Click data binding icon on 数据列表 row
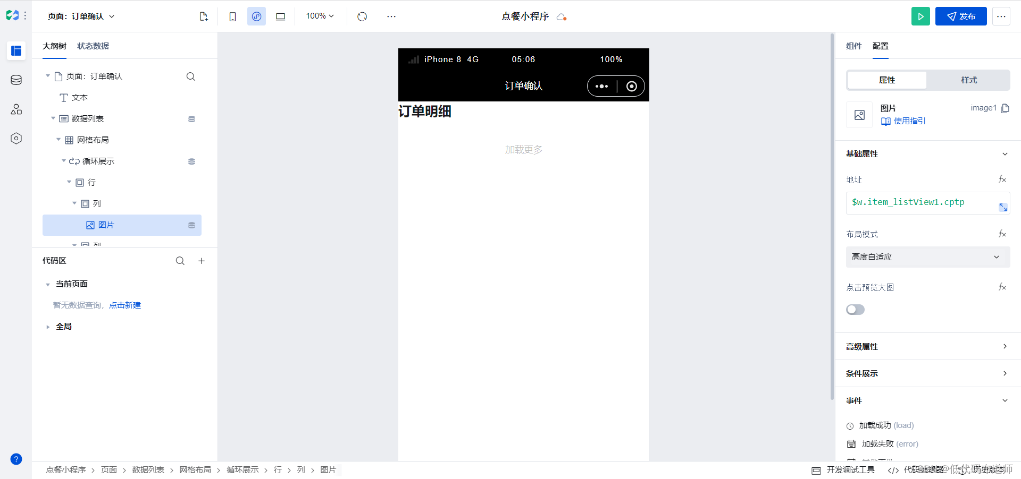The image size is (1021, 479). click(191, 119)
